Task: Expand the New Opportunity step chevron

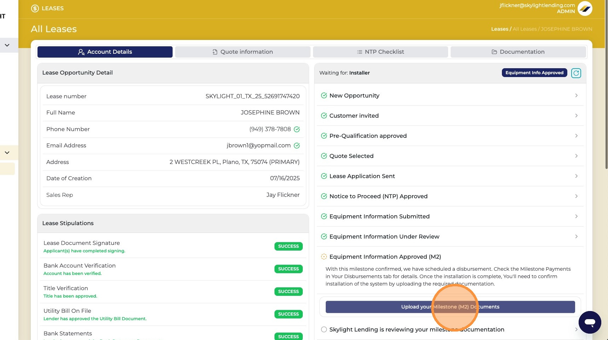Action: click(x=576, y=95)
